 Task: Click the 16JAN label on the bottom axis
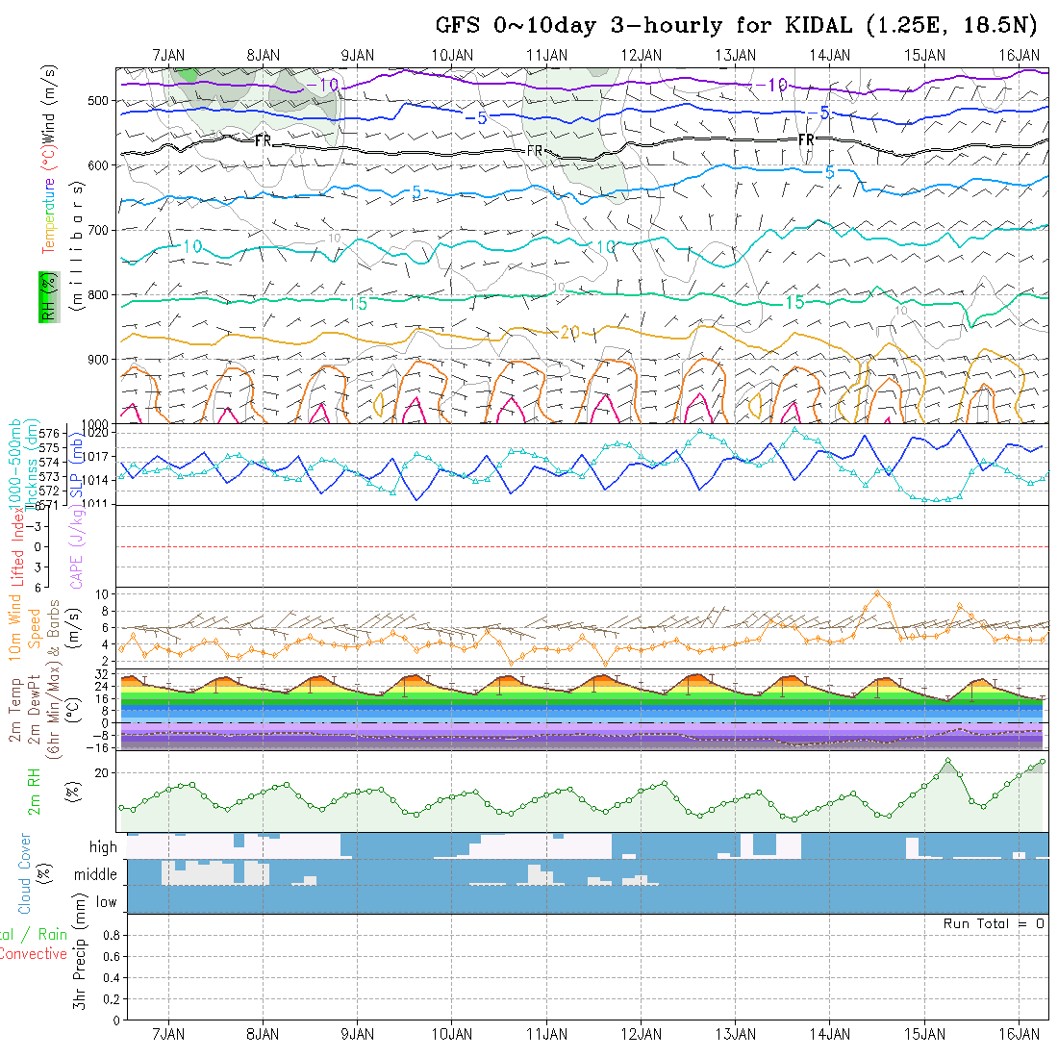coord(1019,1033)
